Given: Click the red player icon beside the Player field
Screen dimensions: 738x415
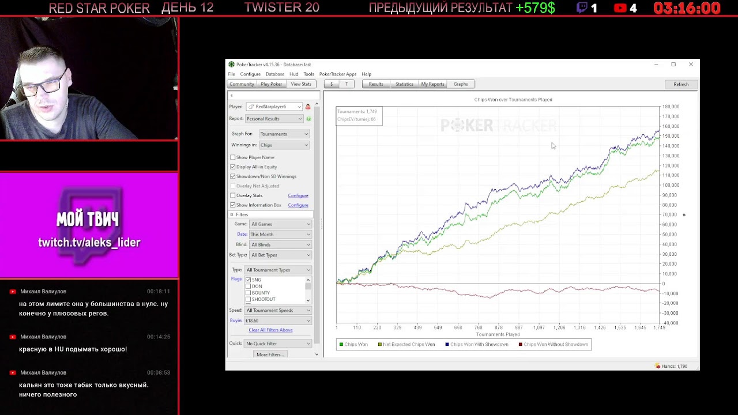Looking at the screenshot, I should click(308, 107).
